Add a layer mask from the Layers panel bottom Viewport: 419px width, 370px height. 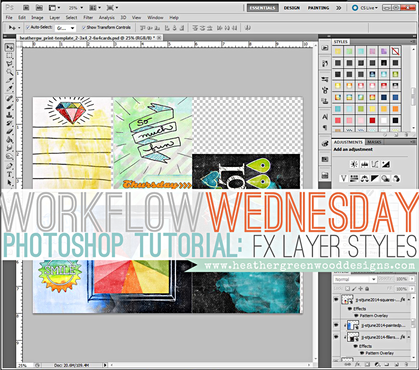(368, 364)
